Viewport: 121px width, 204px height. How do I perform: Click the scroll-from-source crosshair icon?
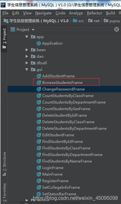click(117, 29)
